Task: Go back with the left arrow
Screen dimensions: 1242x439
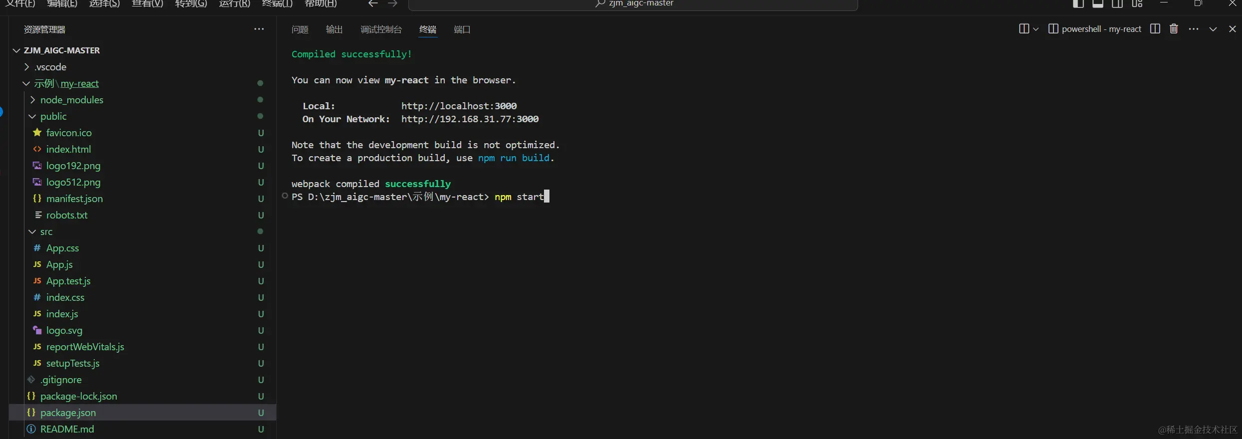Action: (x=373, y=3)
